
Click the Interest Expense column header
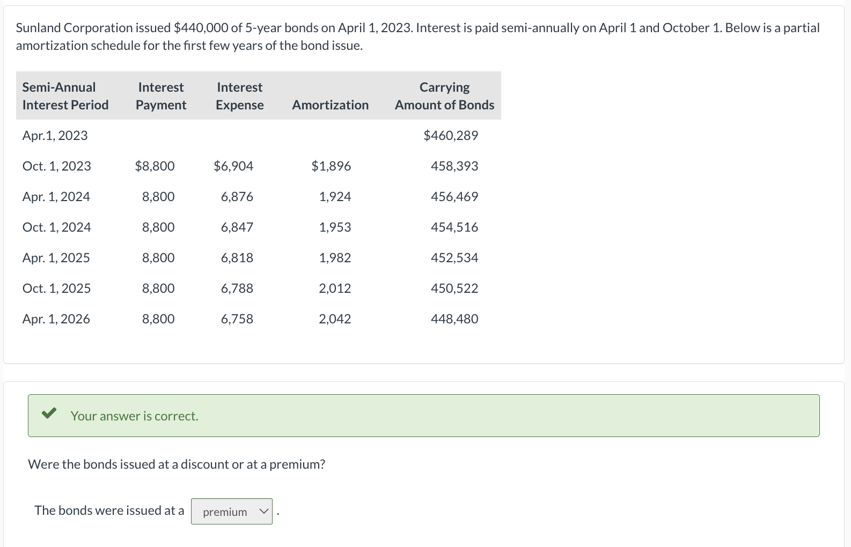[240, 96]
